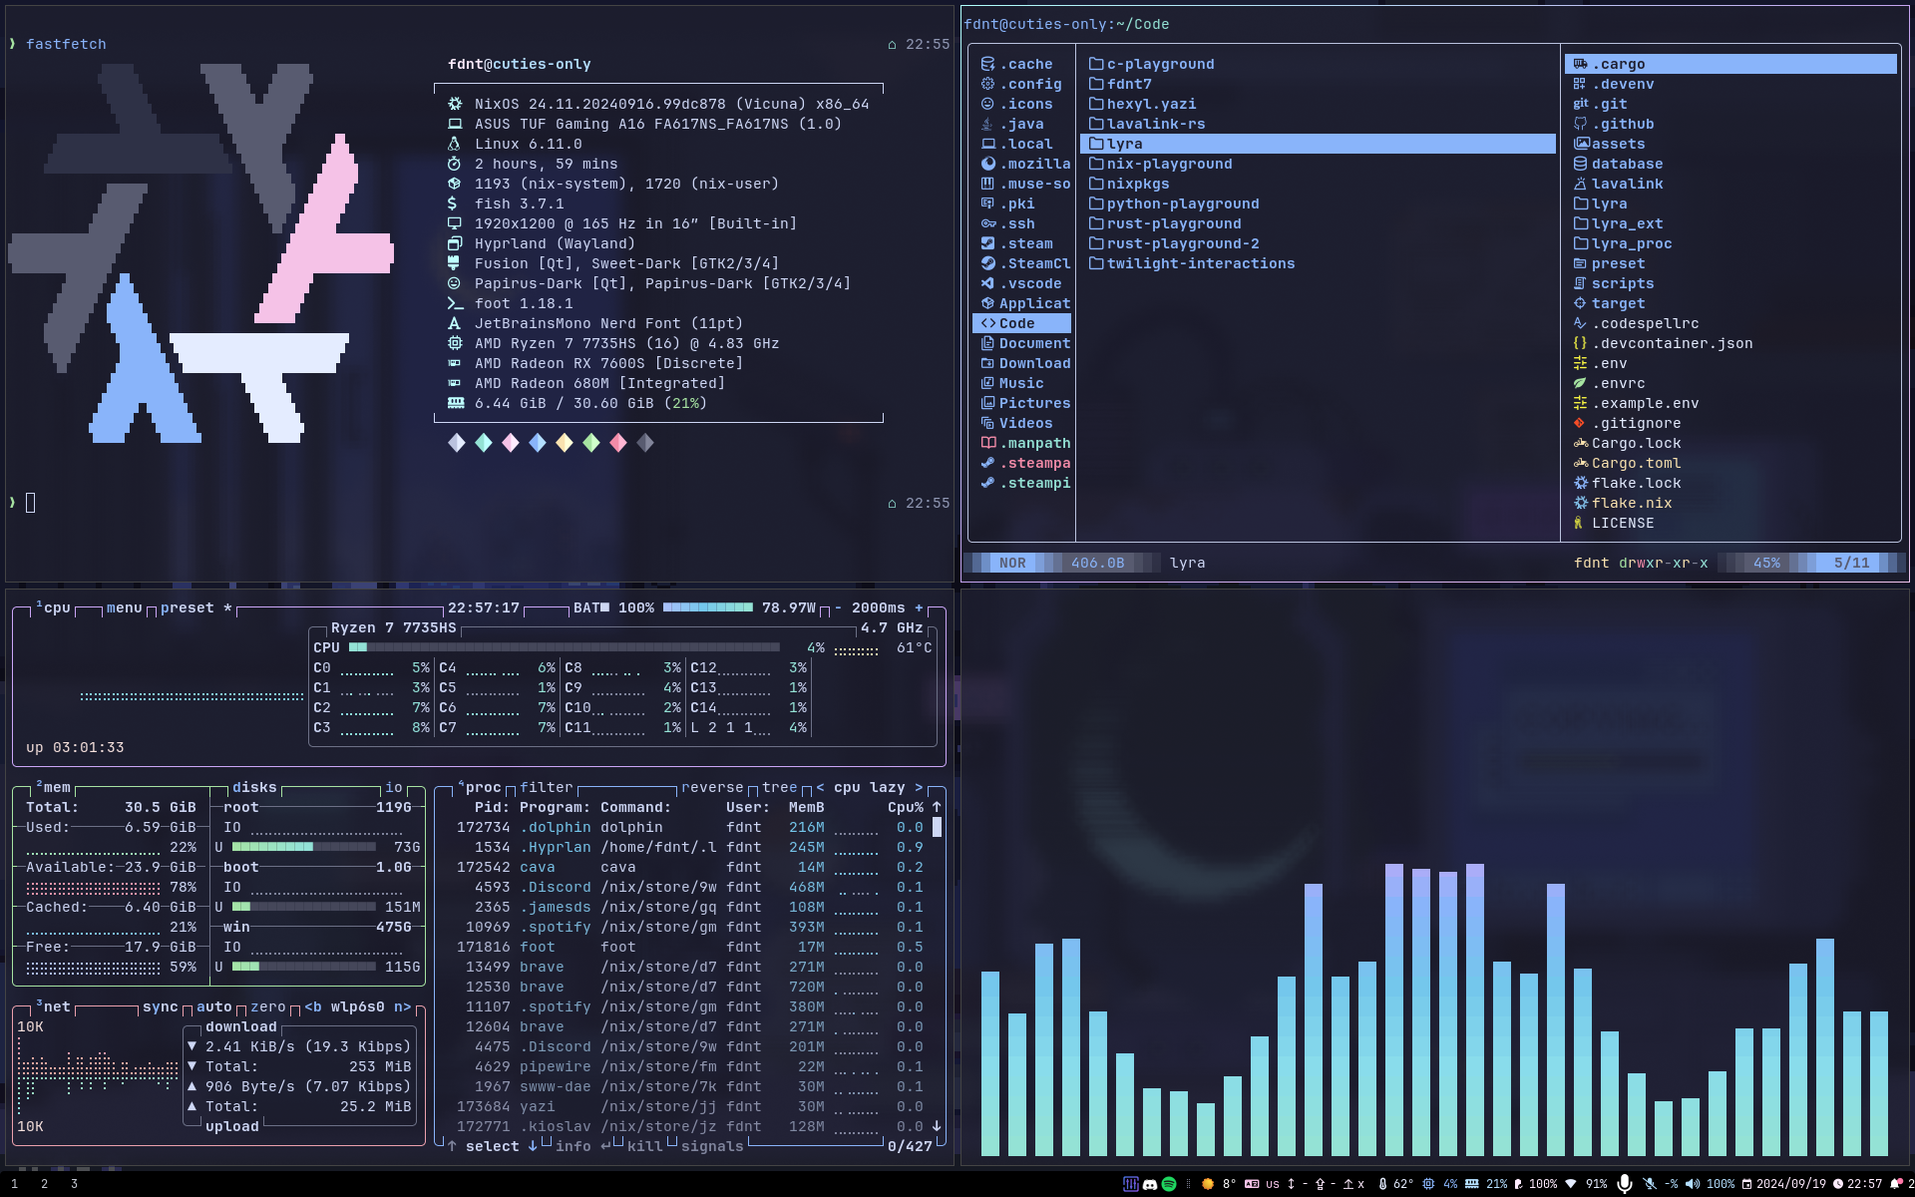This screenshot has width=1915, height=1197.
Task: Click '-' to decrease 2000ms update interval
Action: [x=838, y=607]
